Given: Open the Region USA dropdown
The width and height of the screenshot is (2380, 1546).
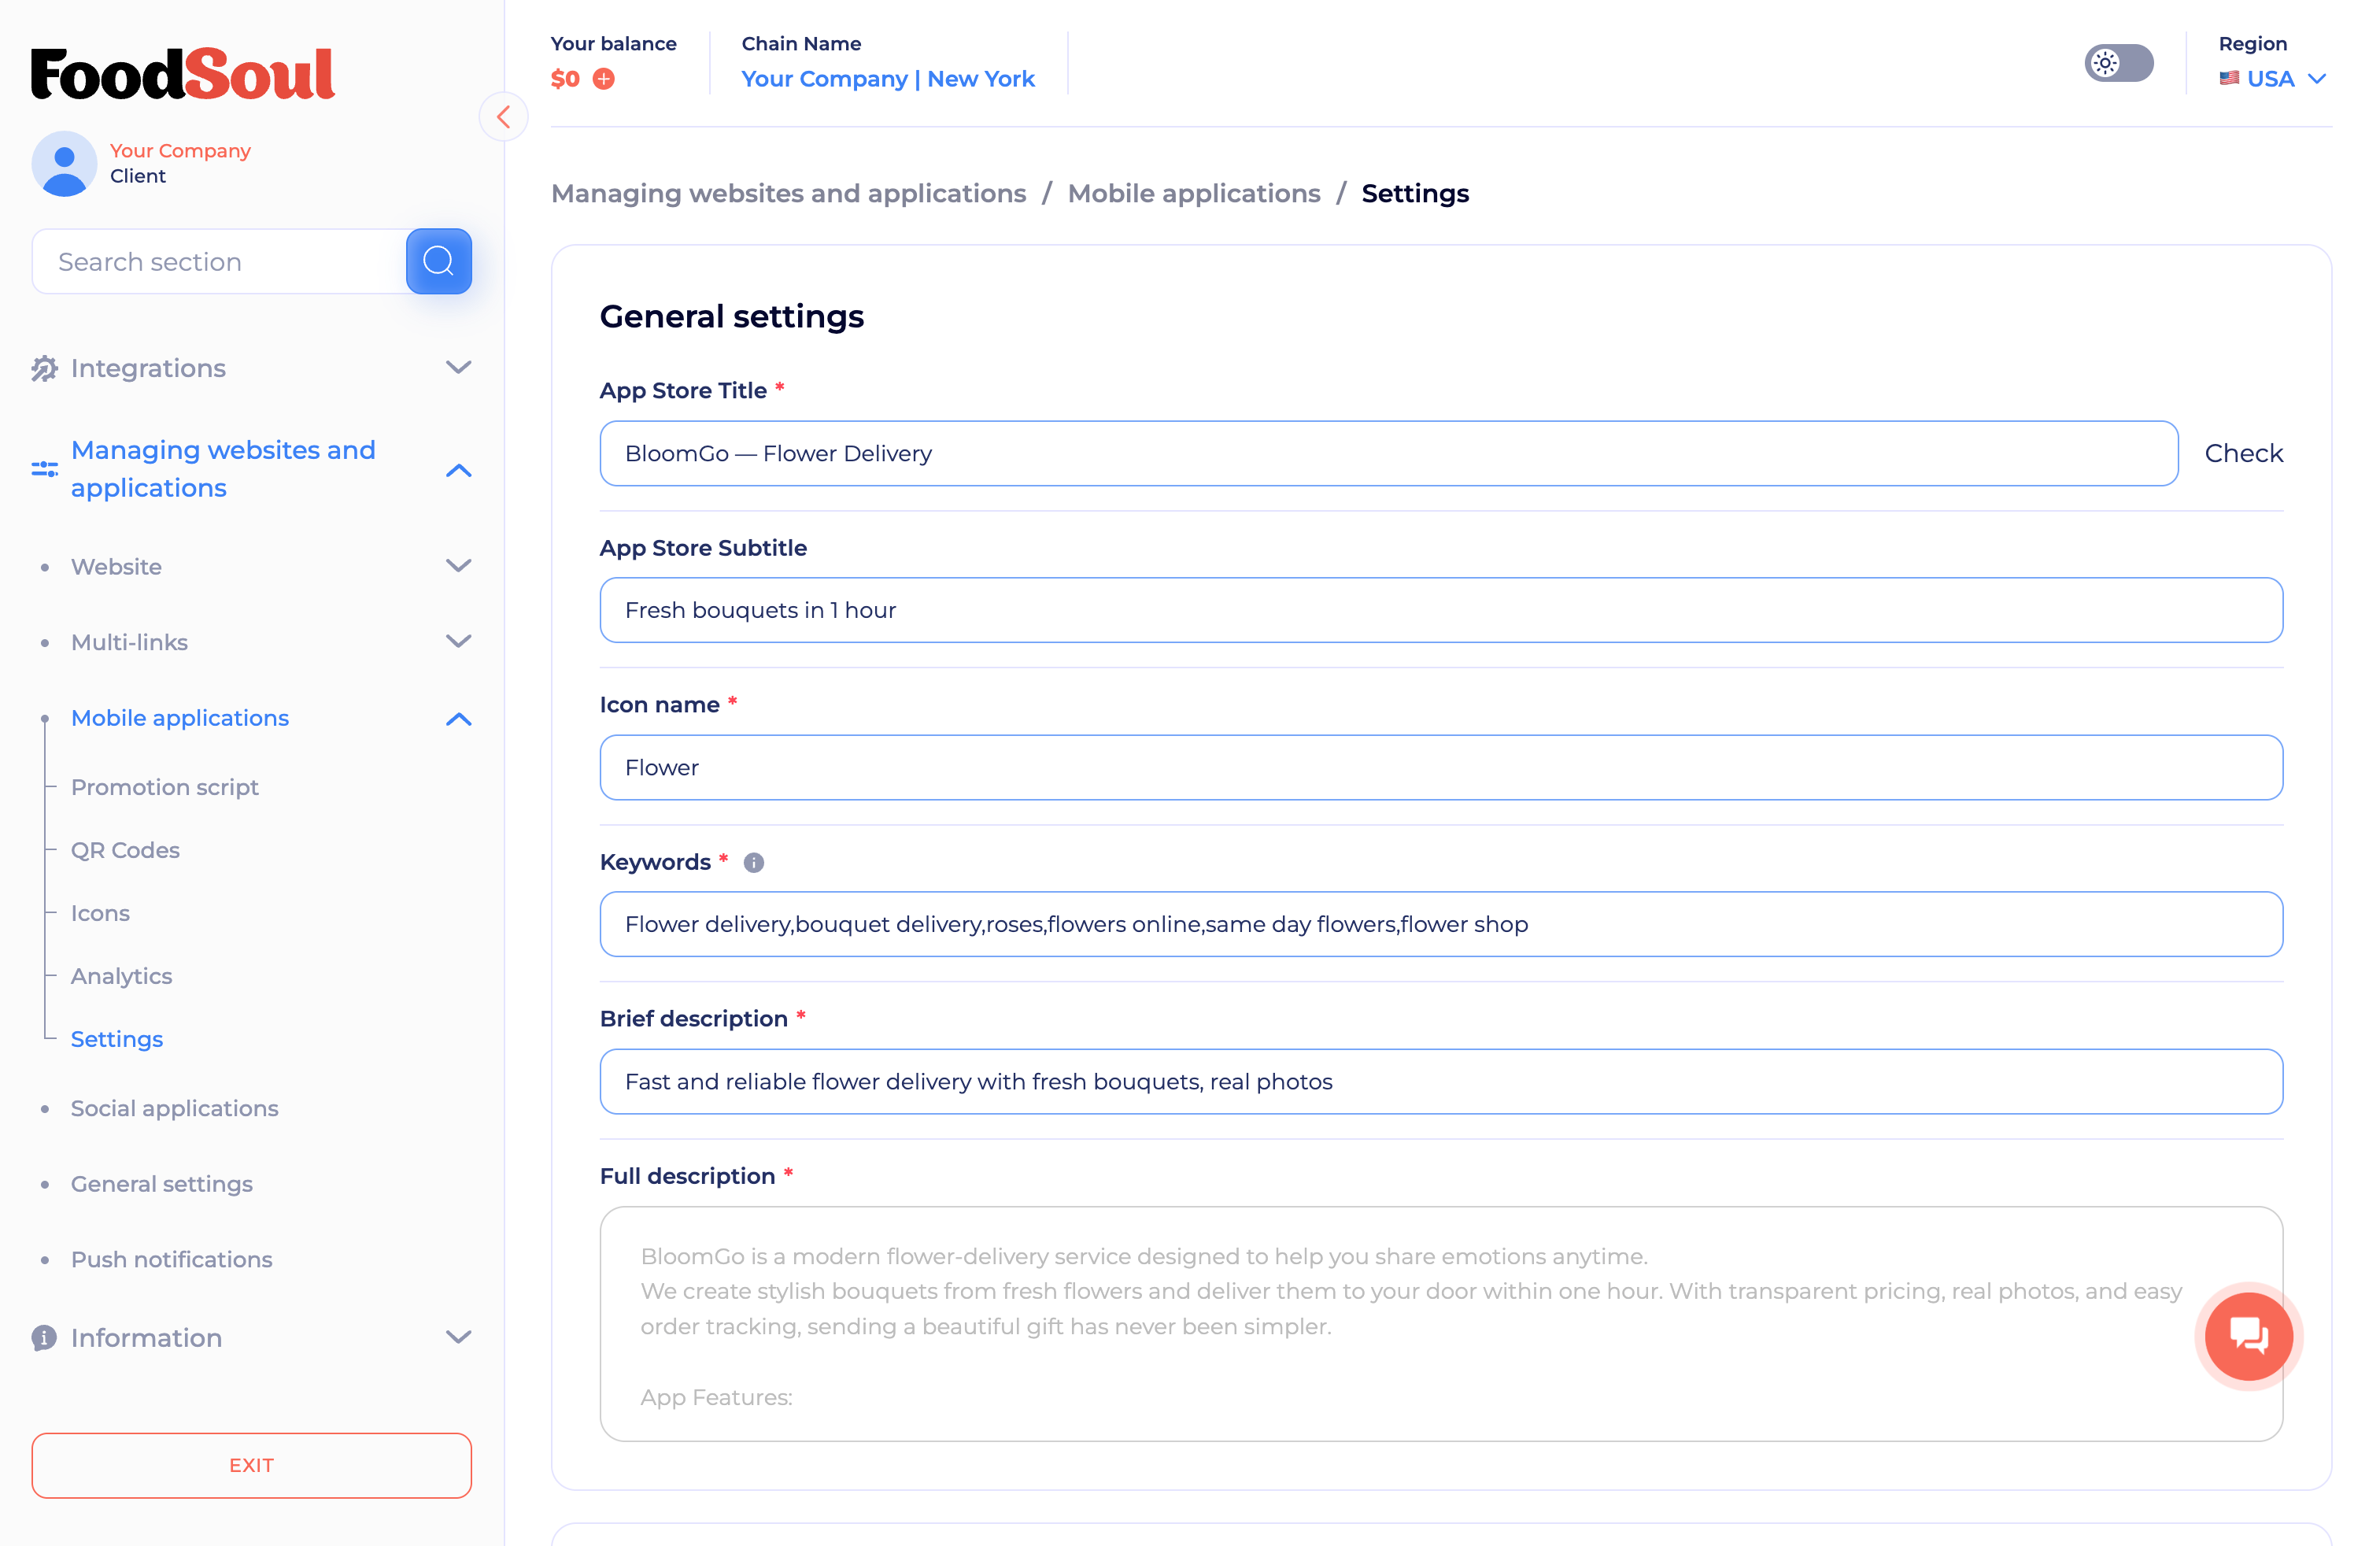Looking at the screenshot, I should coord(2272,79).
